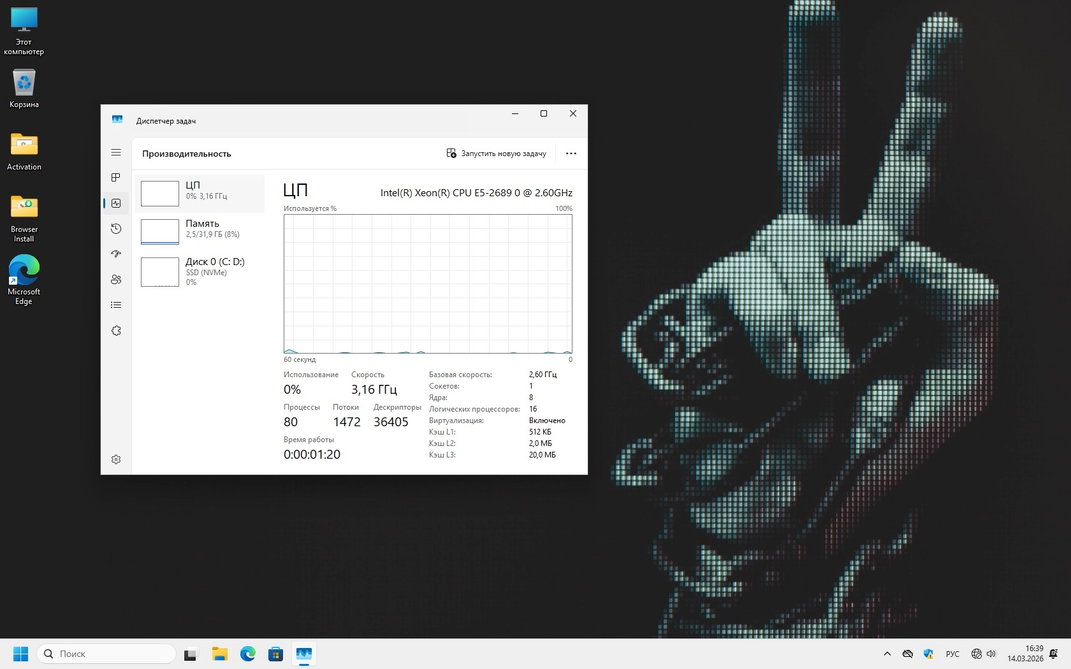The height and width of the screenshot is (669, 1071).
Task: Open the clock showing 16:39
Action: pos(1025,654)
